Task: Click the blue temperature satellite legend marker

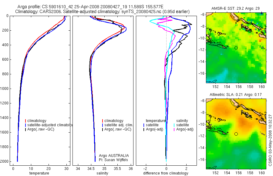Action: [144, 125]
